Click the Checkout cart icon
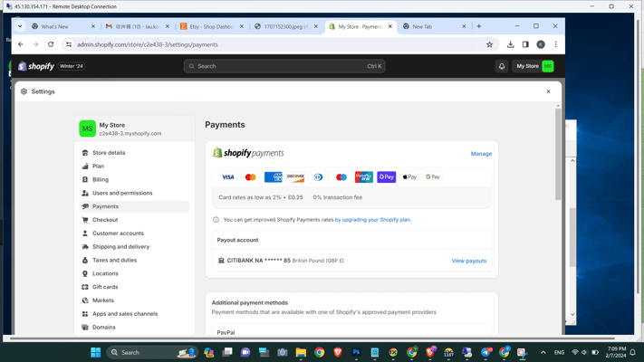 pyautogui.click(x=85, y=220)
